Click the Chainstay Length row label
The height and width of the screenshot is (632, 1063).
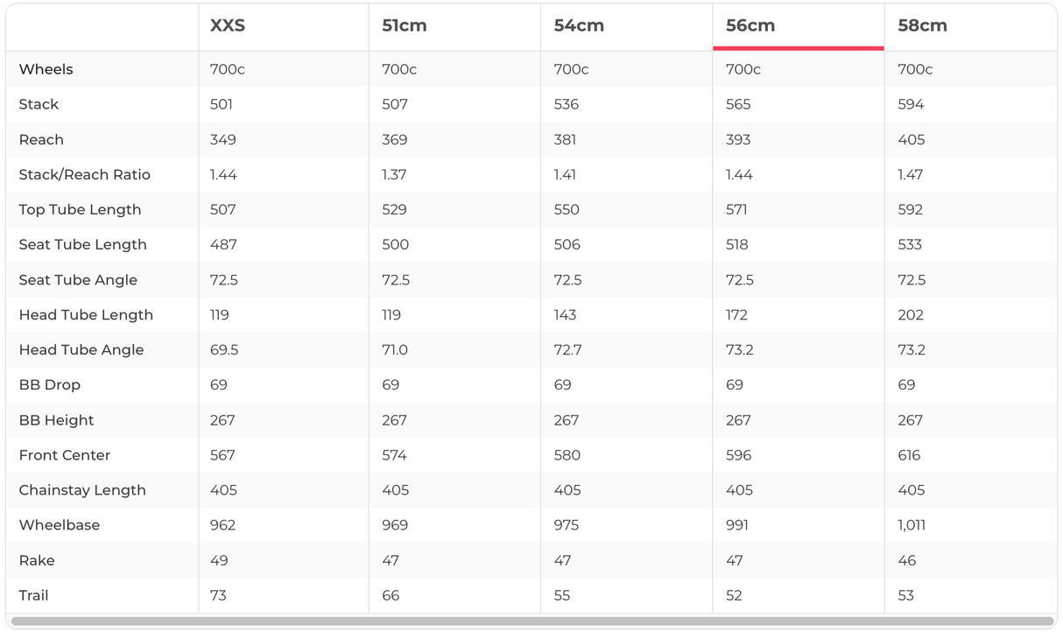coord(82,490)
